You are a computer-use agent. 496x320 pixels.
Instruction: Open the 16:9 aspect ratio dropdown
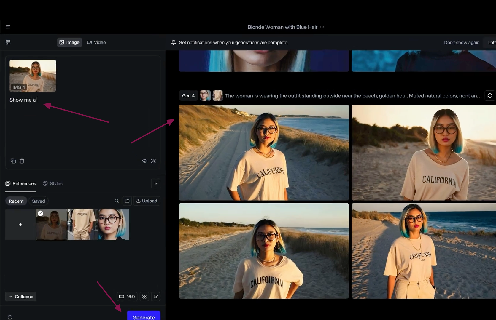tap(127, 297)
